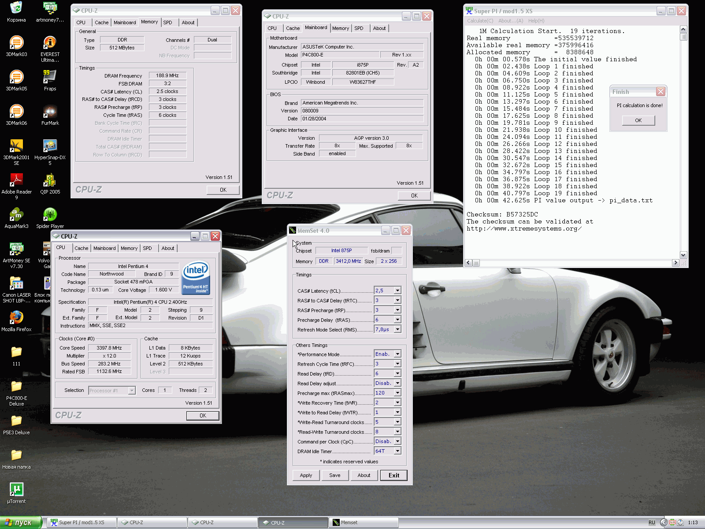Launch Mozilla Firefox from the desktop
The image size is (705, 529).
pos(16,321)
